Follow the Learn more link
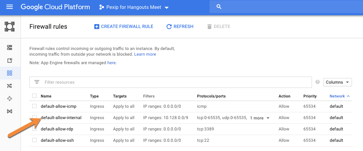The height and width of the screenshot is (151, 363). [145, 54]
